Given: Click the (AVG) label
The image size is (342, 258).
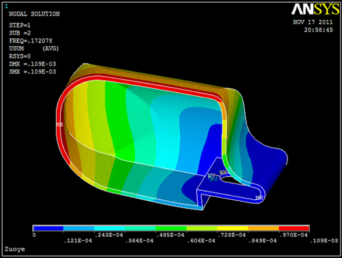Looking at the screenshot, I should 51,49.
